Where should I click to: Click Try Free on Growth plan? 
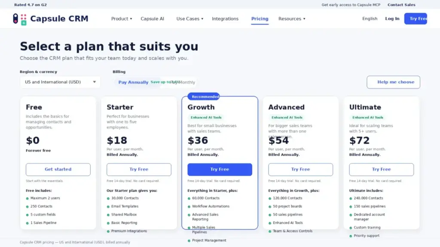(220, 169)
